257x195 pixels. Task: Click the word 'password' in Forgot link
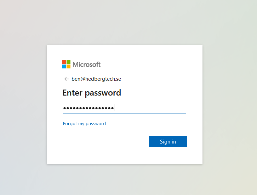tap(96, 124)
